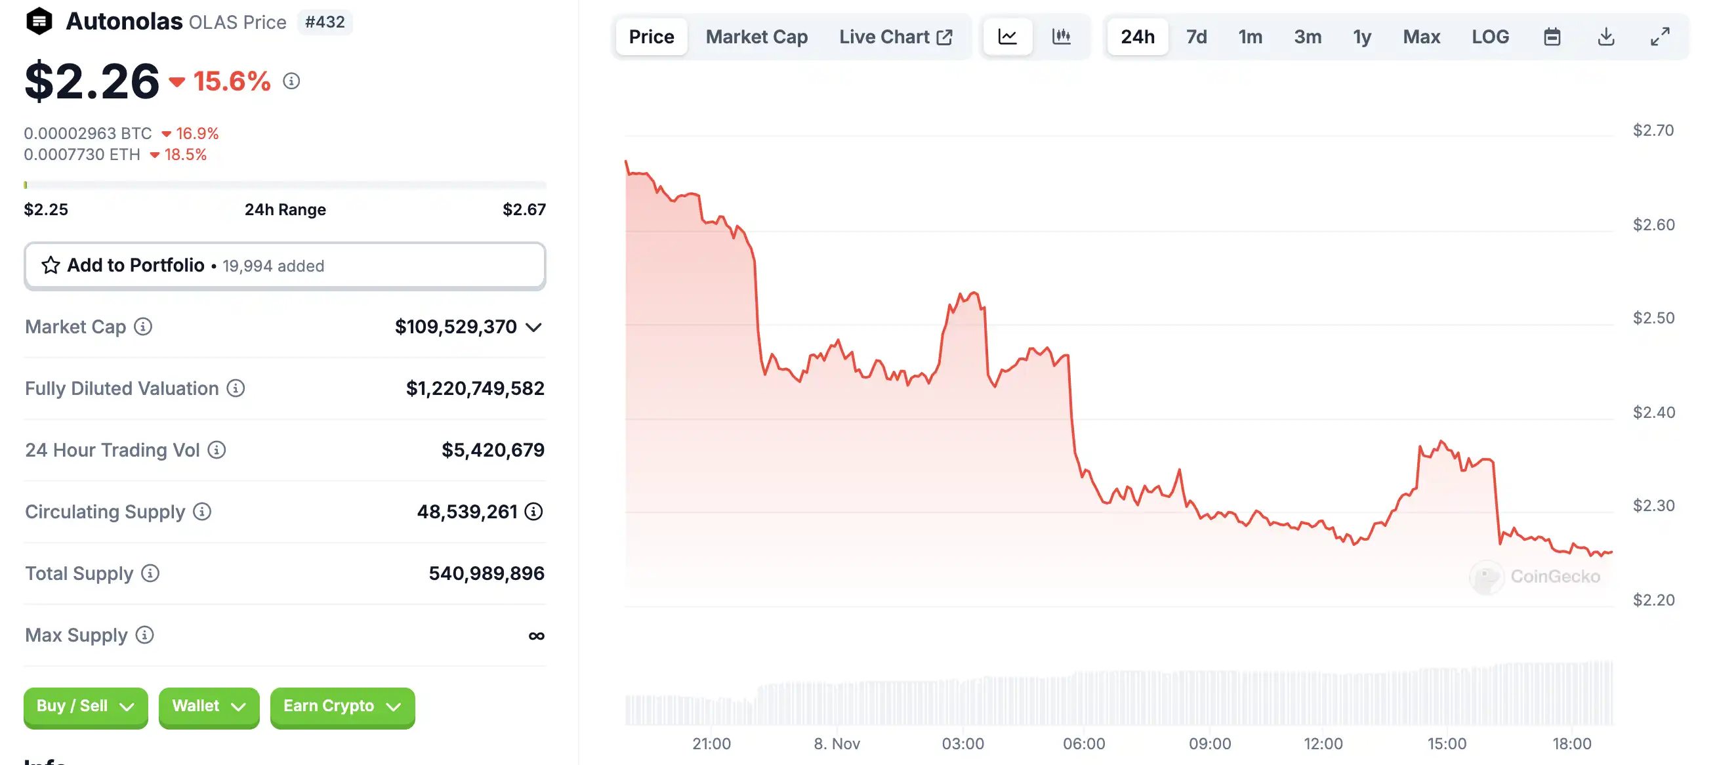The height and width of the screenshot is (765, 1719).
Task: Open the Wallet dropdown
Action: click(x=208, y=706)
